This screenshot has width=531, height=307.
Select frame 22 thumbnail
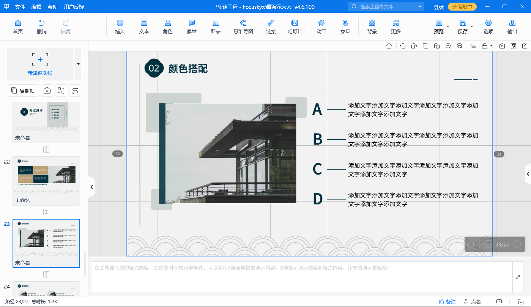click(46, 181)
